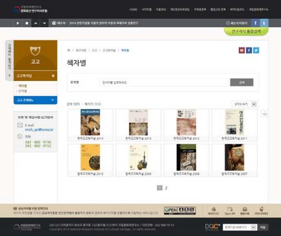Click the 고고 title in brown panel
Viewport: 281px width, 236px height.
tap(35, 62)
